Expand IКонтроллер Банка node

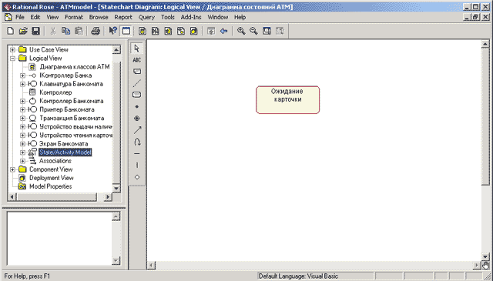(22, 75)
